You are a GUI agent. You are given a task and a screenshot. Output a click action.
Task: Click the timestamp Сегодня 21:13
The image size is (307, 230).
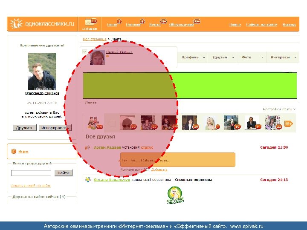point(274,180)
